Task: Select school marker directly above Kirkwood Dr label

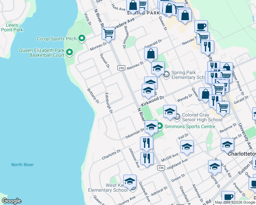Action: click(x=148, y=91)
